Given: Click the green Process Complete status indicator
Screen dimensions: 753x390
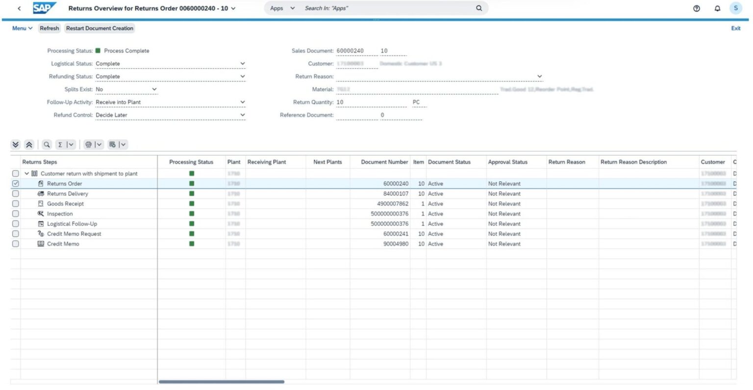Looking at the screenshot, I should (x=98, y=50).
